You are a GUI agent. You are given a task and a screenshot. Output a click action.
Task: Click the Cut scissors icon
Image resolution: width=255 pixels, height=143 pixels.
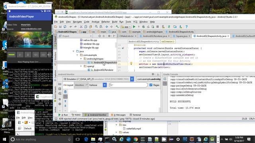(81, 27)
